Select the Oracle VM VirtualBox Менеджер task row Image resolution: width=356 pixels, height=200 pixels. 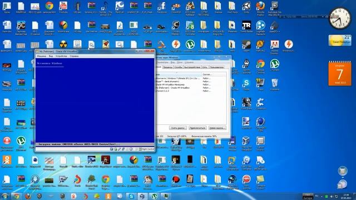[x=191, y=84]
